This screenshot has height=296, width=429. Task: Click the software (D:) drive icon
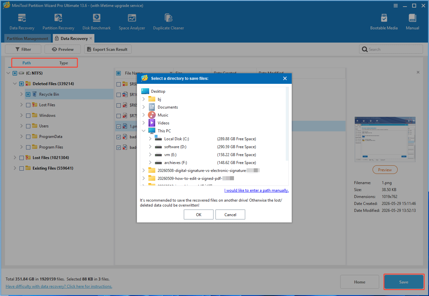[158, 147]
